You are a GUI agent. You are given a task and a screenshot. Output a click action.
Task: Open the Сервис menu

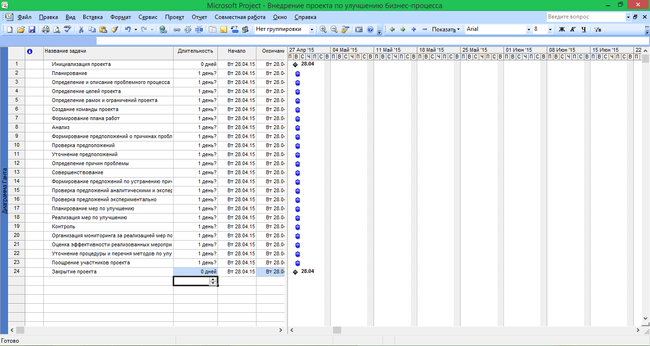(148, 17)
